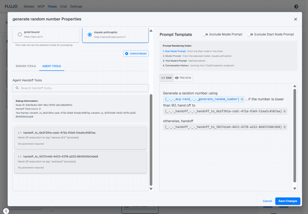The image size is (308, 214).
Task: Toggle the dark mode theme icon
Action: [296, 7]
